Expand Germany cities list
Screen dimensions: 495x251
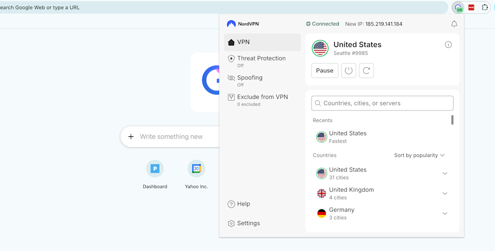tap(445, 213)
